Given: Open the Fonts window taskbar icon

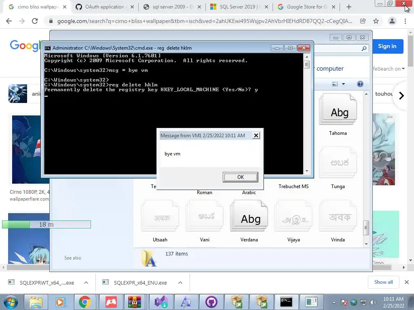Looking at the screenshot, I should tap(186, 302).
